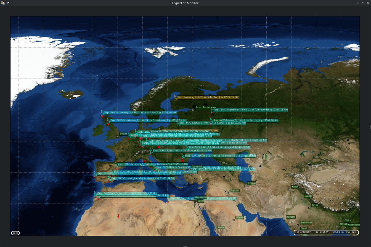
Task: Click the Safi_3 antenna marker
Action: pos(96,194)
